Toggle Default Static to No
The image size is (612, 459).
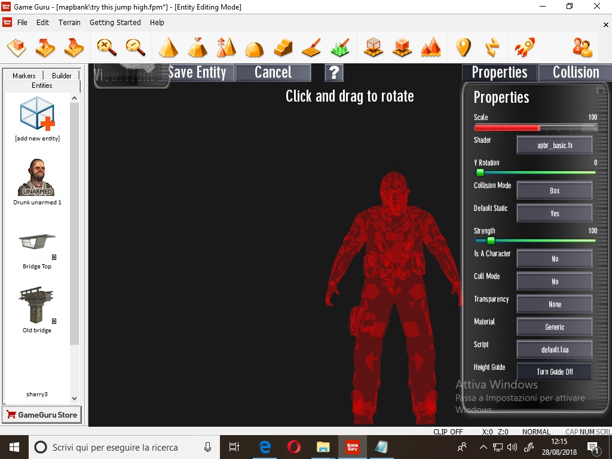tap(554, 213)
